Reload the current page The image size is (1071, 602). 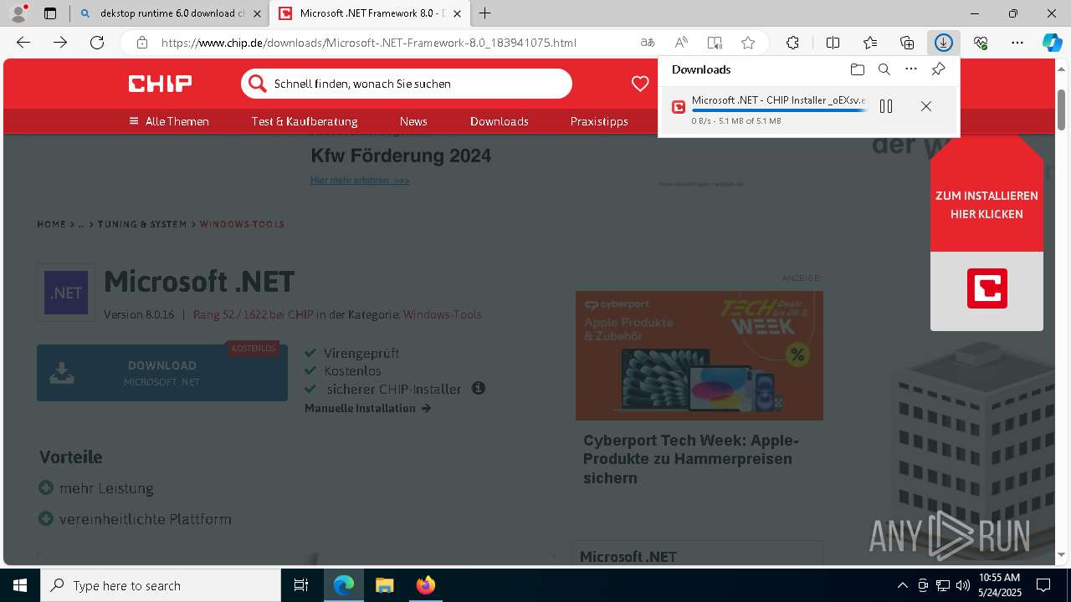coord(97,43)
